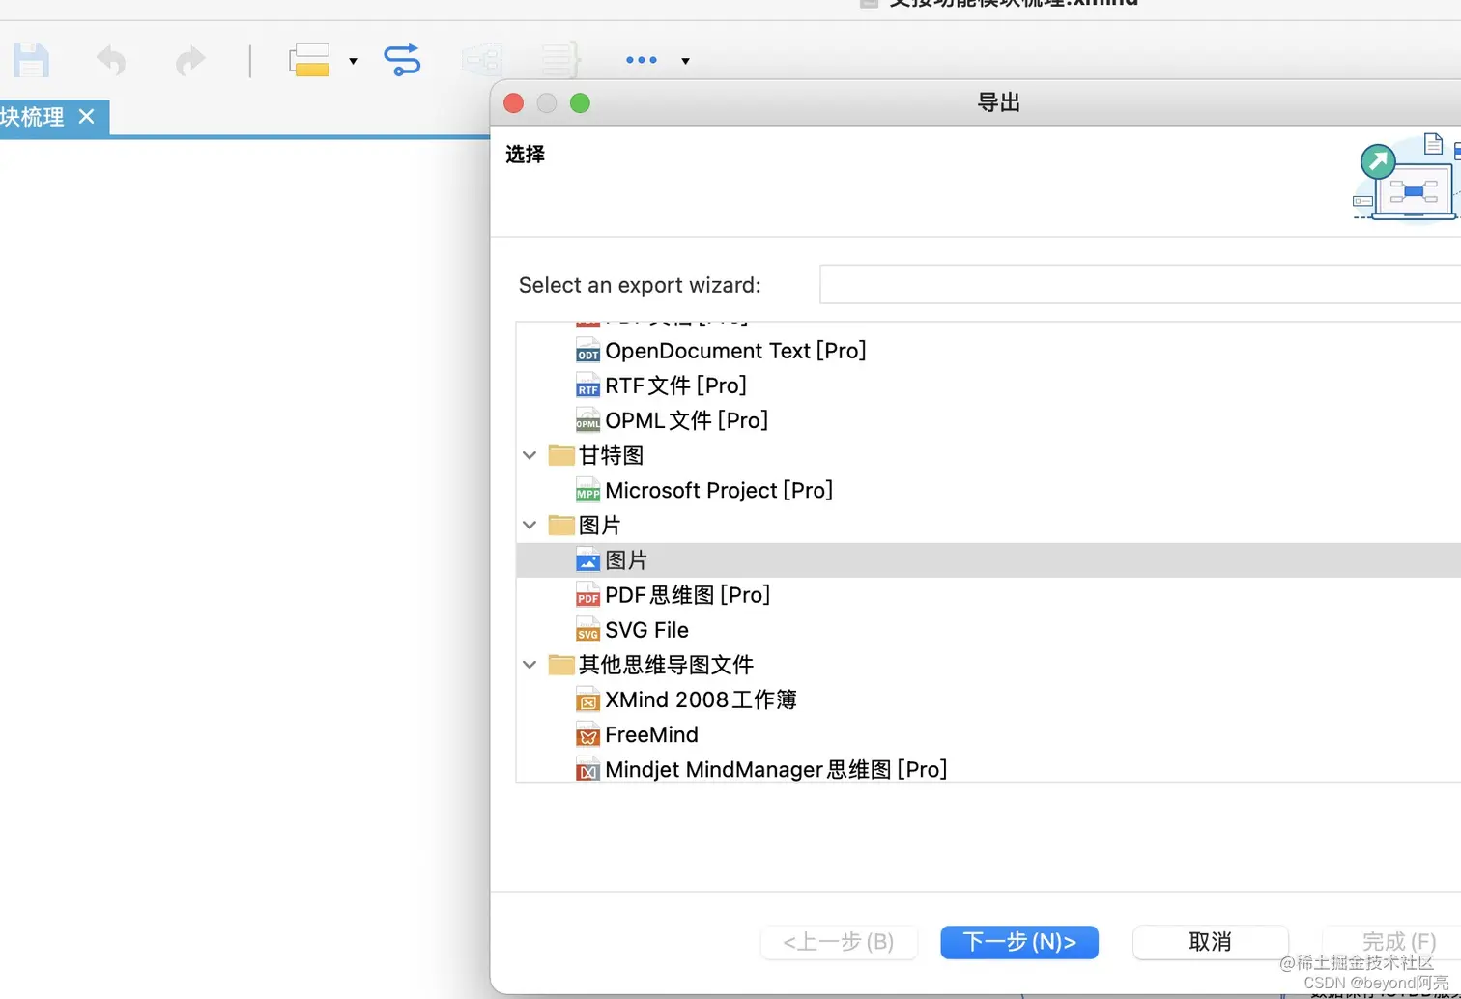This screenshot has width=1461, height=999.
Task: Click the ODT file icon
Action: point(587,351)
